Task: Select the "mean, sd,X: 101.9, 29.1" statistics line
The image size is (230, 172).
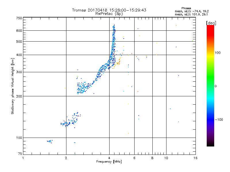Action: pyautogui.click(x=191, y=15)
